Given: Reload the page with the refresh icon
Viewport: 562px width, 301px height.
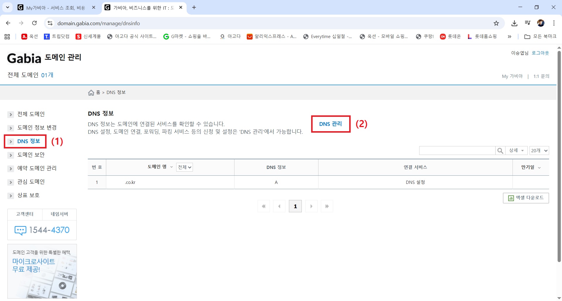Looking at the screenshot, I should (34, 23).
